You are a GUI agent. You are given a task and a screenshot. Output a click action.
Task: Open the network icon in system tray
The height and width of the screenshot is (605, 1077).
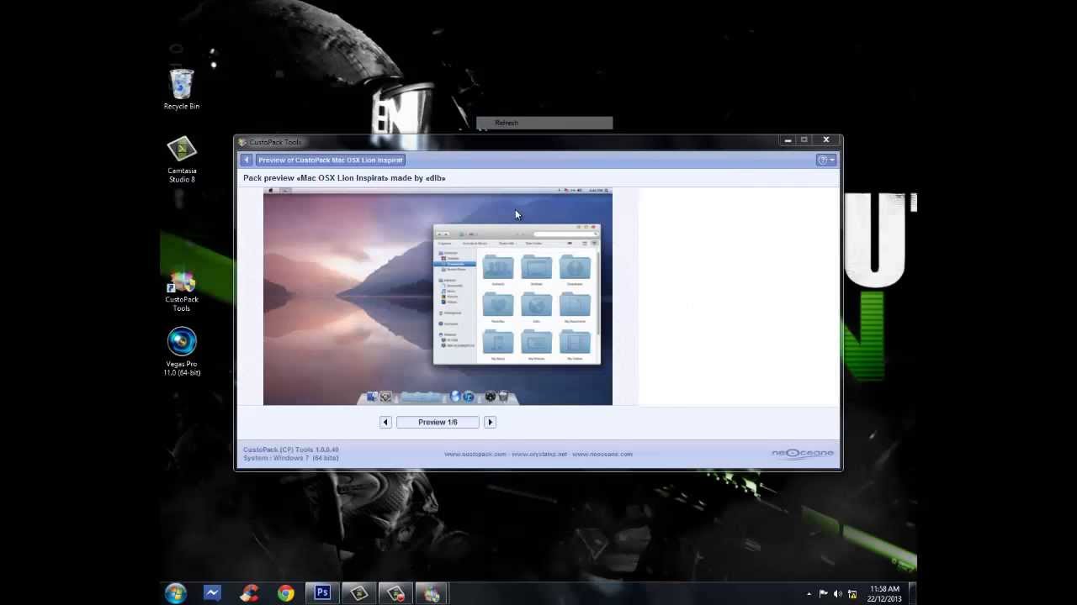tap(852, 594)
